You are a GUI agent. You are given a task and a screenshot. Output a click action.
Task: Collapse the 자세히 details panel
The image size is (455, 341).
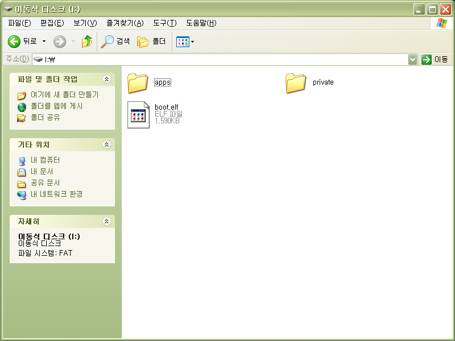coord(107,221)
